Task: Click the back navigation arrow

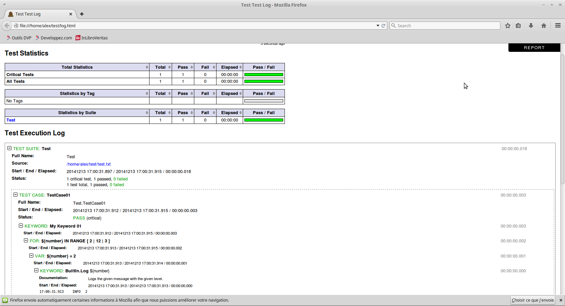Action: pos(7,26)
